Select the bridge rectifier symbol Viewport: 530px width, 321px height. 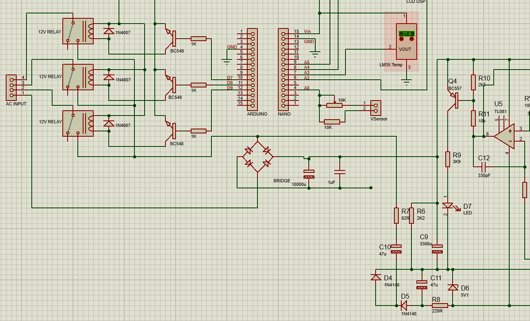[x=257, y=157]
